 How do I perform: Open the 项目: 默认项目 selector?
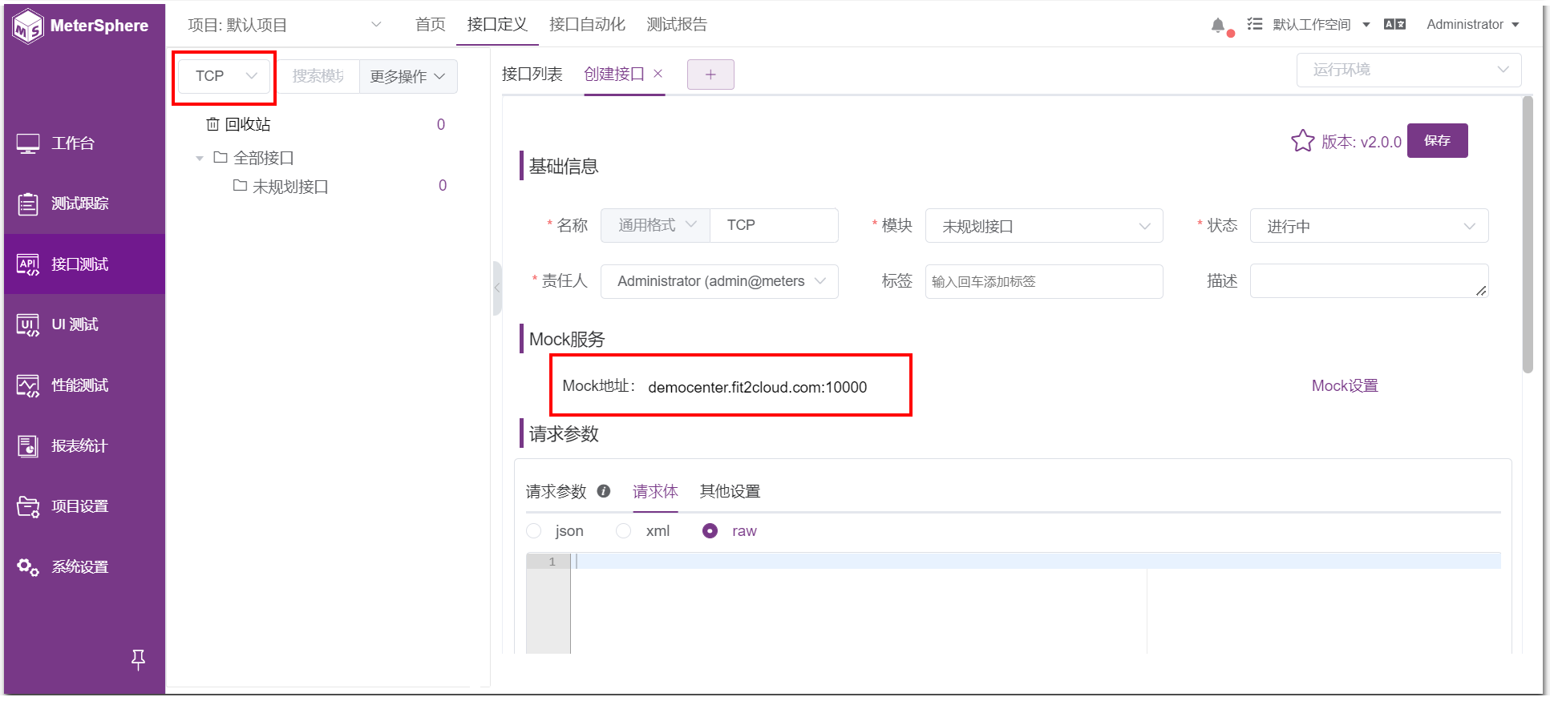click(x=285, y=25)
